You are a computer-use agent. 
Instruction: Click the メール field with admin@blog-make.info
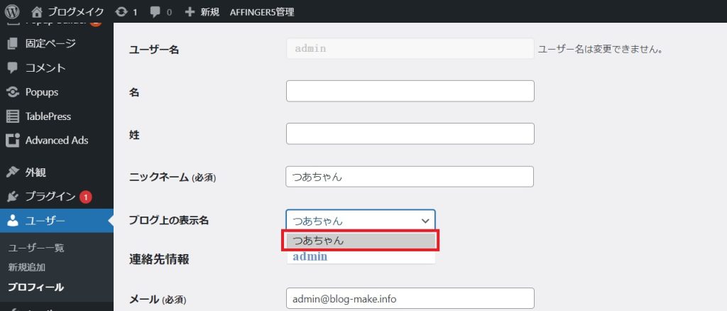click(410, 299)
